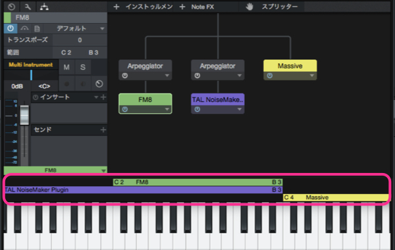The width and height of the screenshot is (395, 250).
Task: Click the monitor icon below Solo
Action: 83,84
